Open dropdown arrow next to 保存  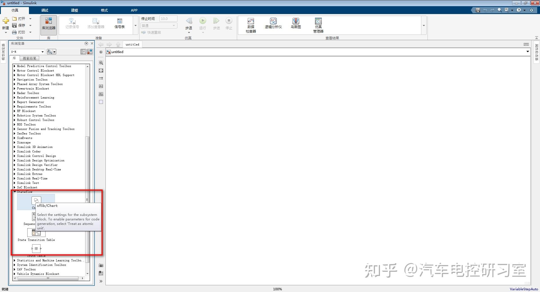click(30, 26)
